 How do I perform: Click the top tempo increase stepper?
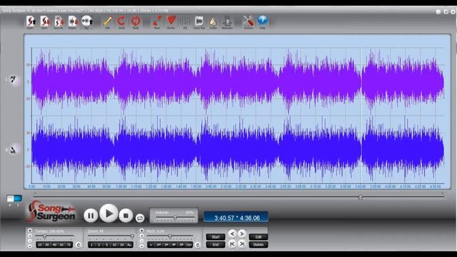click(30, 231)
